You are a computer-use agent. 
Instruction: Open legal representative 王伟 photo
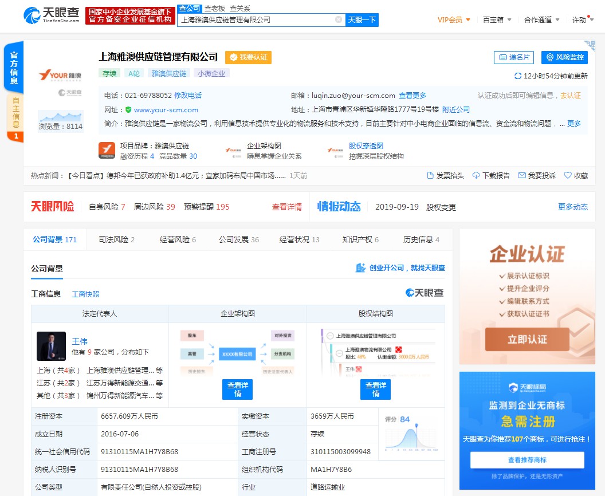tap(52, 346)
